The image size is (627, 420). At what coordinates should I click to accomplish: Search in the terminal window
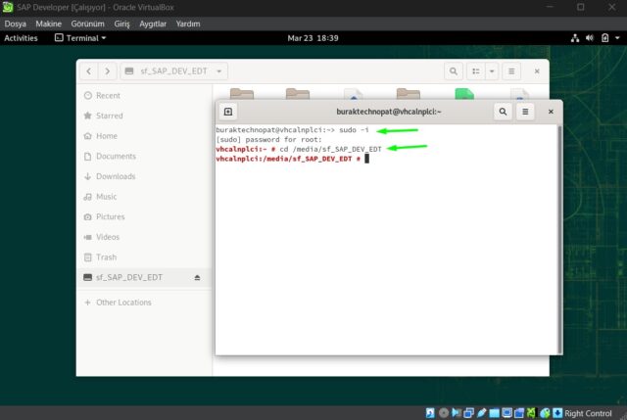point(503,112)
